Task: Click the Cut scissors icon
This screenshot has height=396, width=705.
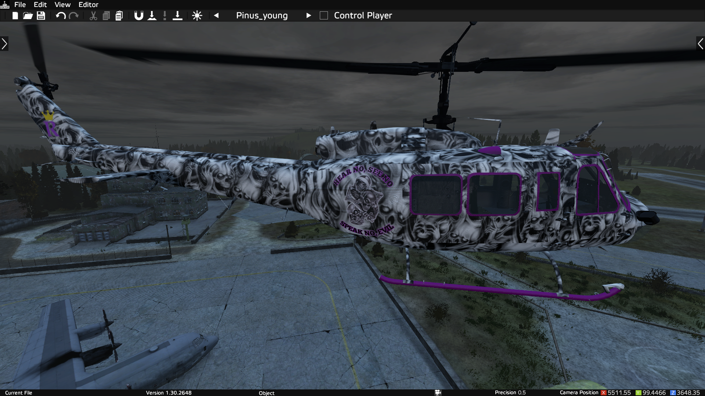Action: (x=93, y=16)
